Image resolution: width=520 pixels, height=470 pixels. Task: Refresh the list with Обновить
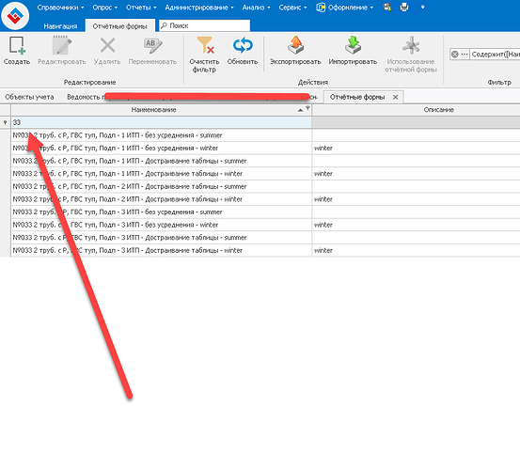(243, 45)
